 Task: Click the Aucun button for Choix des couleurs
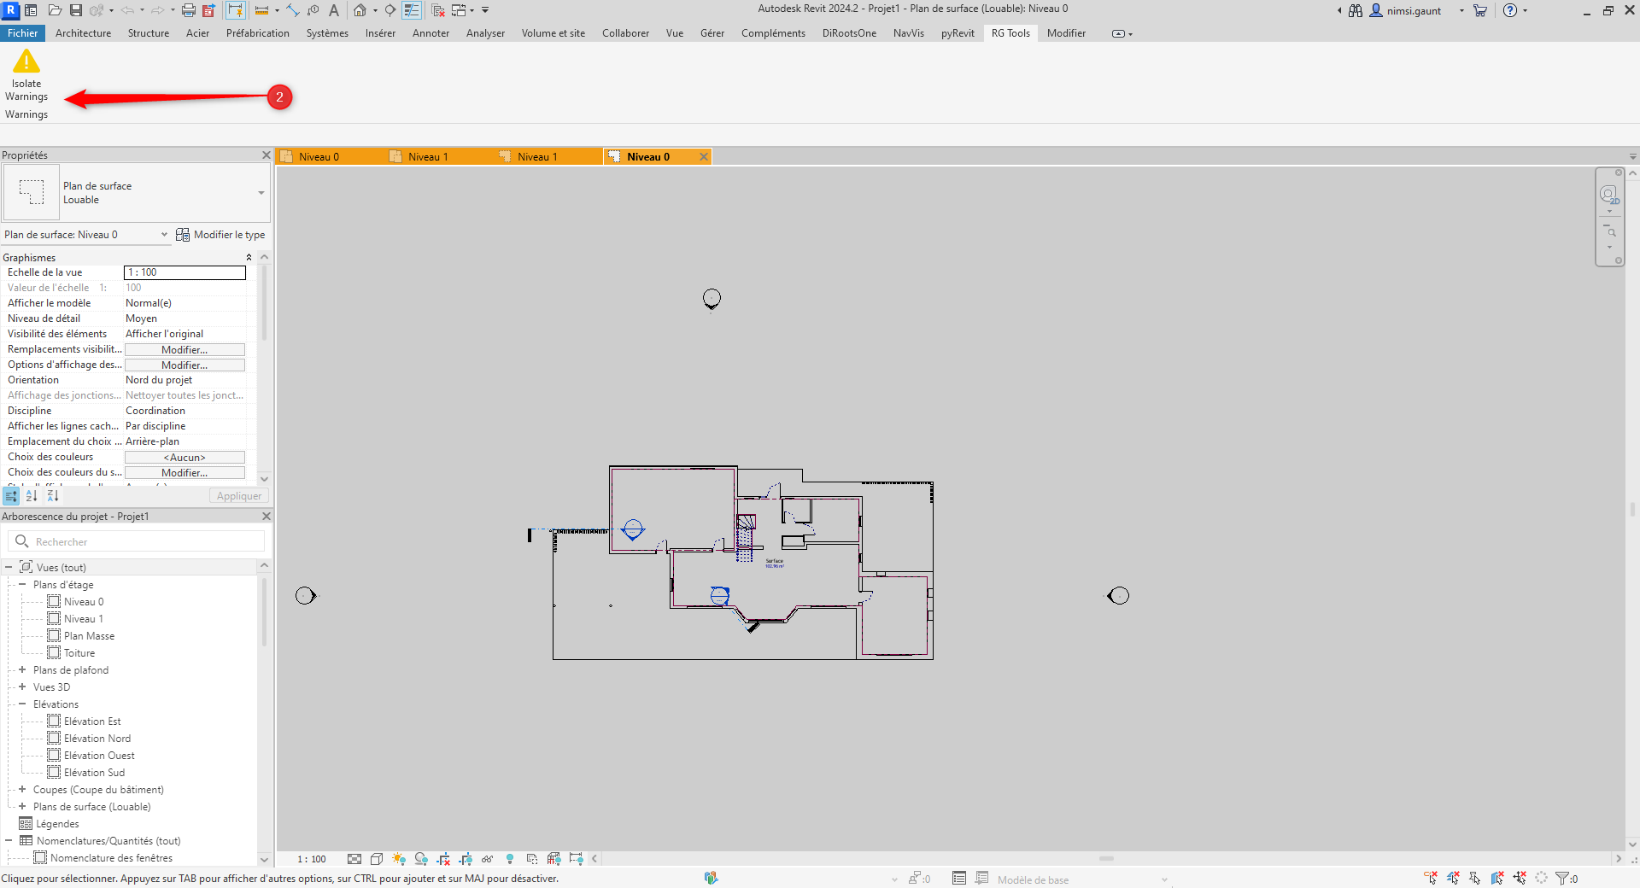tap(184, 458)
